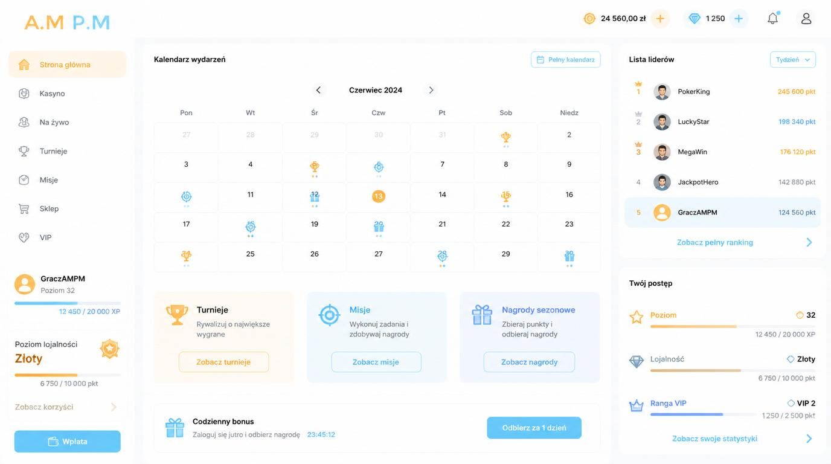Go to next month after Czerwiec 2024
This screenshot has width=831, height=464.
(x=431, y=90)
